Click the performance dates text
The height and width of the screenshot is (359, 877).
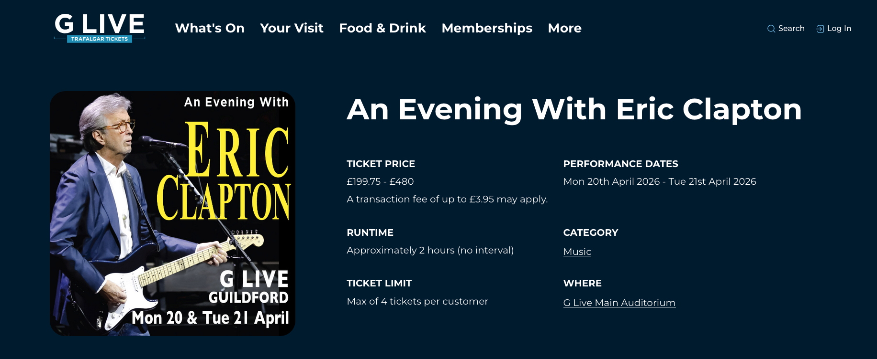click(x=659, y=181)
